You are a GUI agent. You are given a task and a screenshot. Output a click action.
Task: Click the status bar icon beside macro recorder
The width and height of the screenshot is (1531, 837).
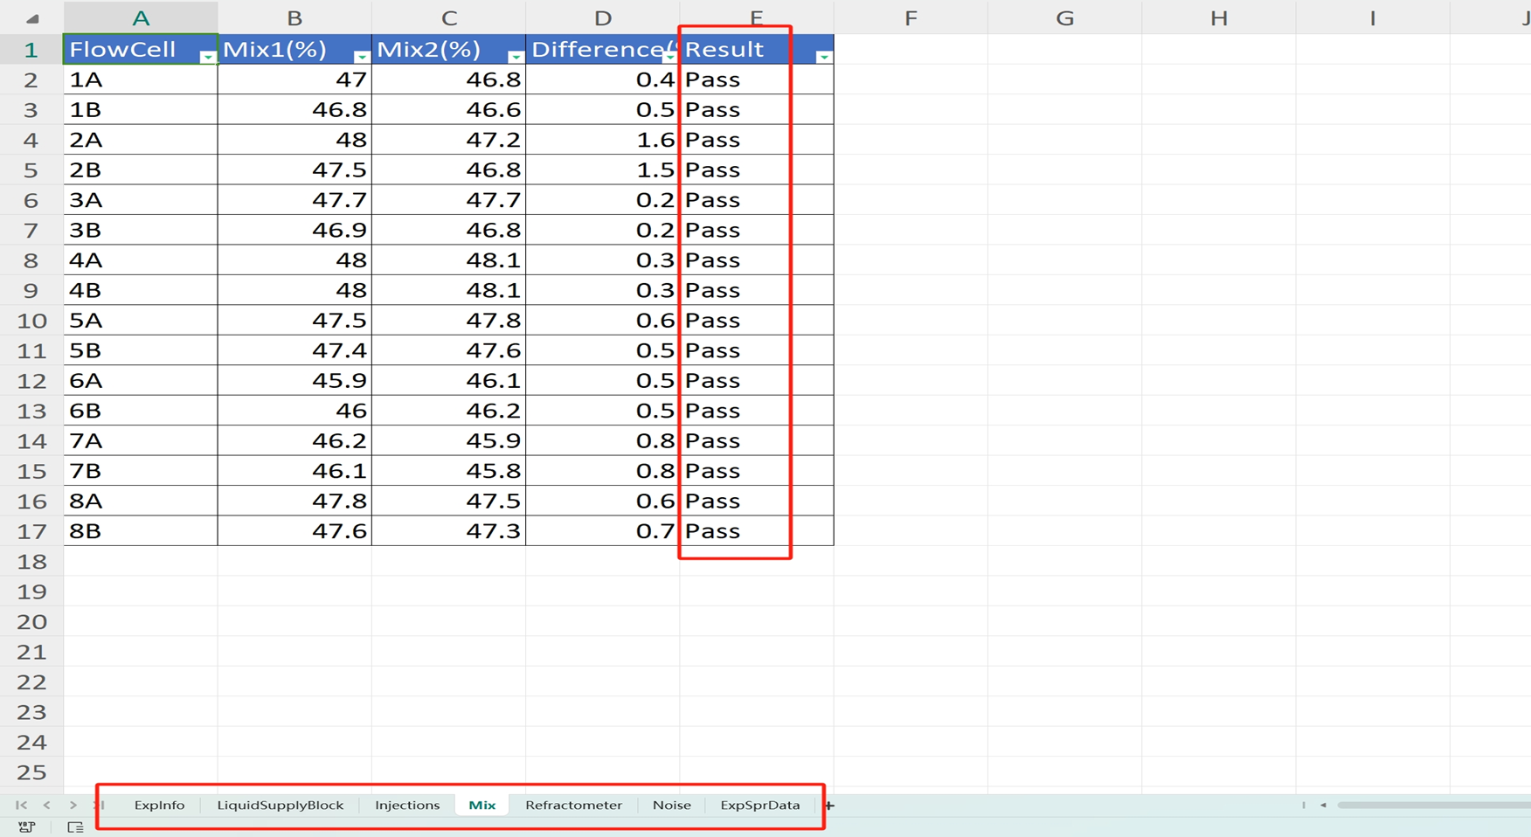(x=75, y=827)
